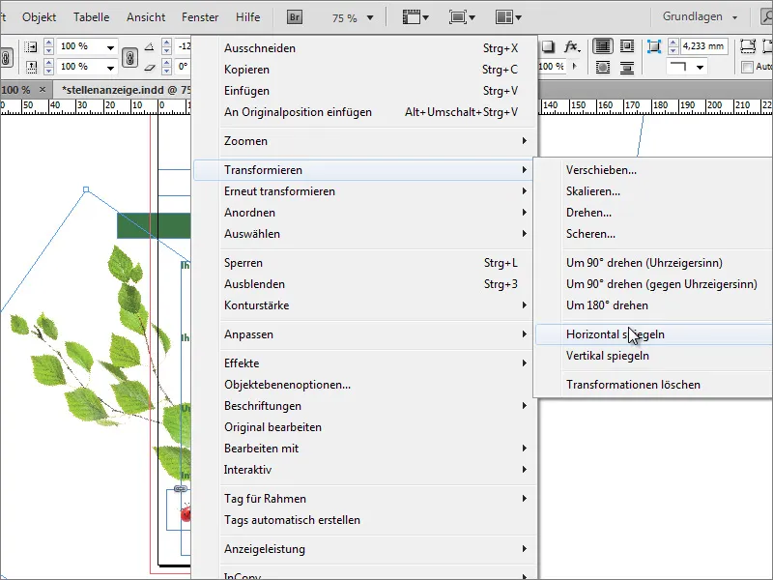Click the shear angle stepper arrows
The image size is (773, 580).
point(166,67)
